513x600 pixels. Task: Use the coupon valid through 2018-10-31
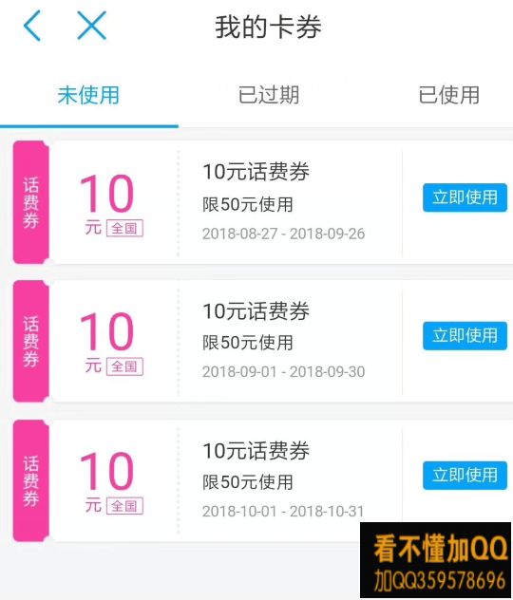tap(465, 476)
